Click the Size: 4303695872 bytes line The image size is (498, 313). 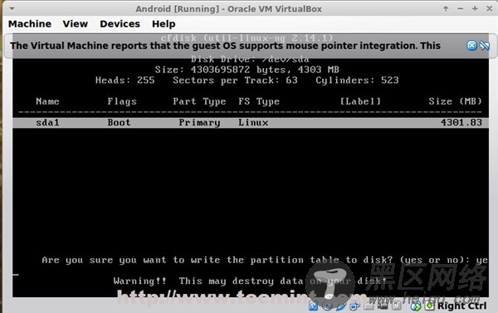pos(247,70)
